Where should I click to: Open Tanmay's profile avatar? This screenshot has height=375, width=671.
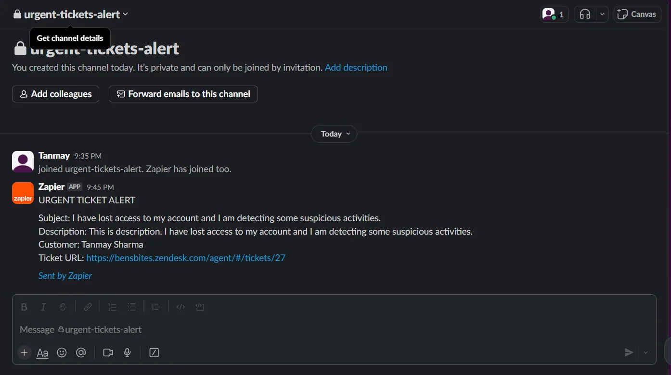tap(23, 162)
